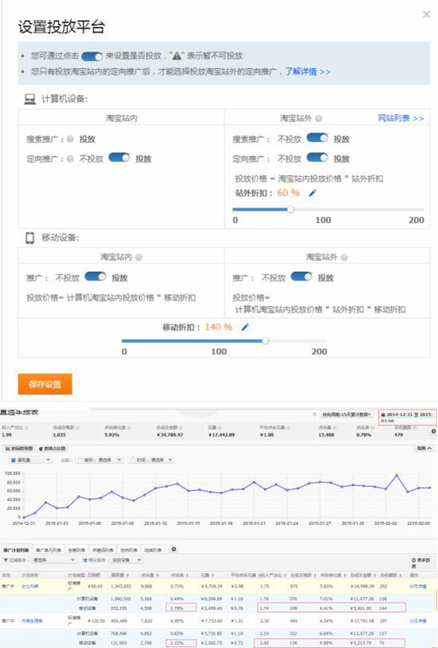Click the 更多数据 button above table
This screenshot has height=648, width=438.
pos(421,562)
